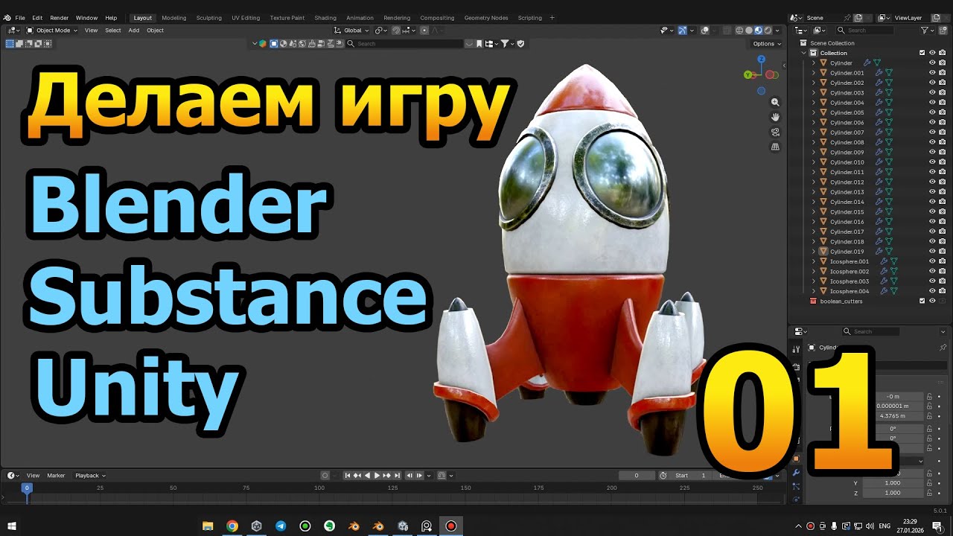Hide Cylinder.003 in viewport with eye icon
953x536 pixels.
coord(931,93)
